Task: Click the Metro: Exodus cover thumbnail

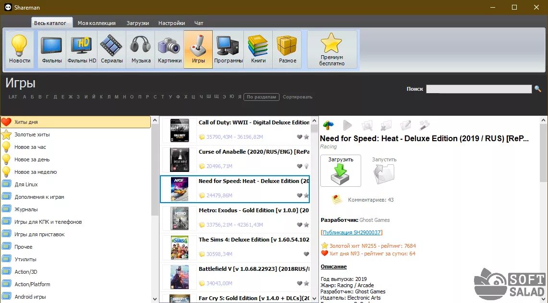Action: click(180, 218)
